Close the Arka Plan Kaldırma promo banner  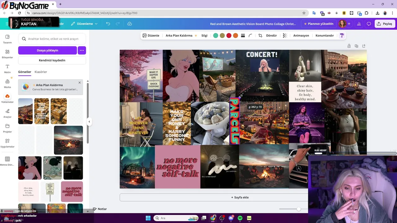pyautogui.click(x=79, y=83)
